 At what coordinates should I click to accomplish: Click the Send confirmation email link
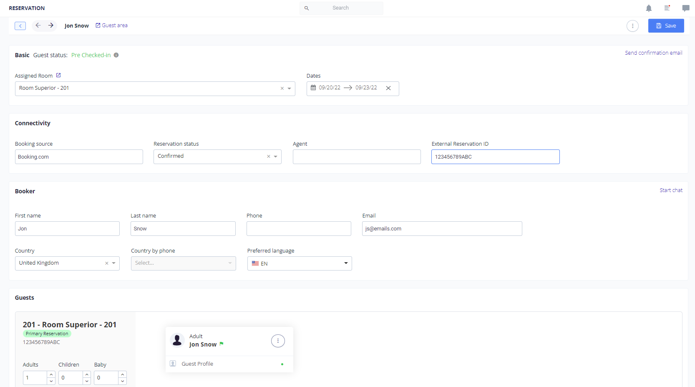653,53
